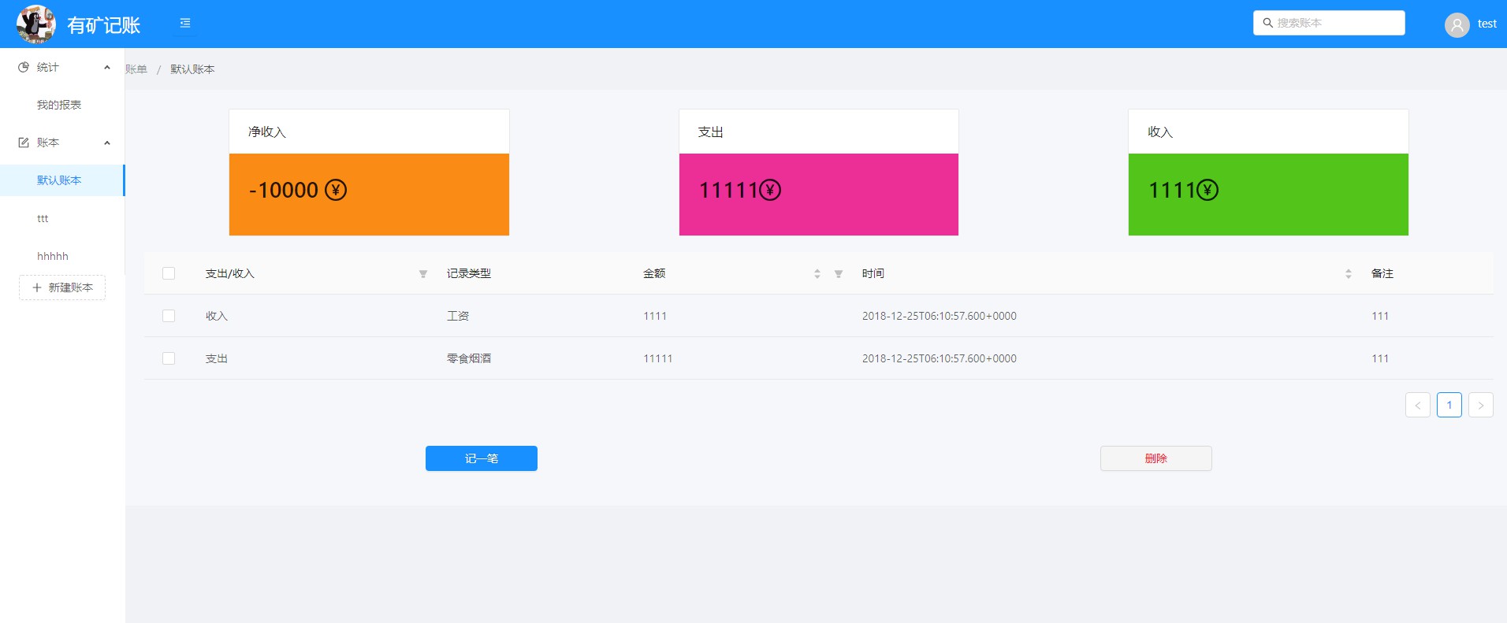
Task: Sort the table by the 时间 column arrows
Action: click(x=1349, y=274)
